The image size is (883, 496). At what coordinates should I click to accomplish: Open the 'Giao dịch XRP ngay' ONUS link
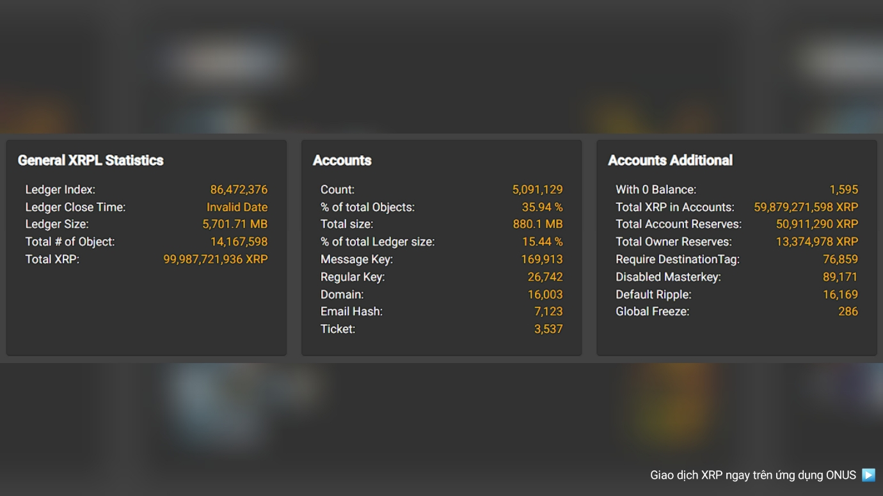pos(752,475)
